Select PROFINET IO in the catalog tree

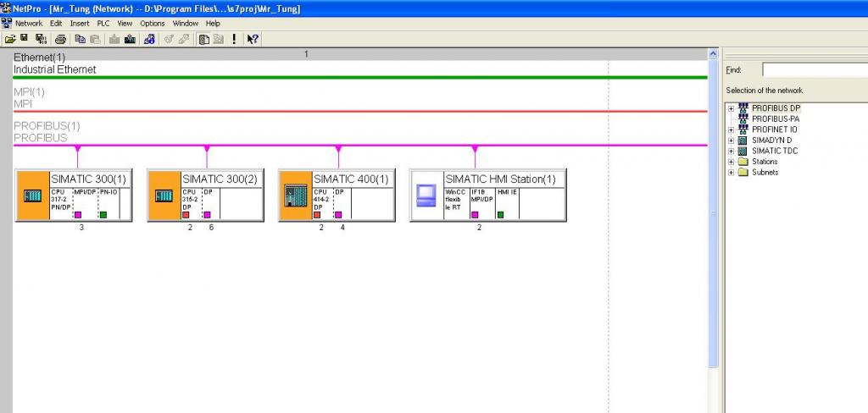(x=775, y=129)
